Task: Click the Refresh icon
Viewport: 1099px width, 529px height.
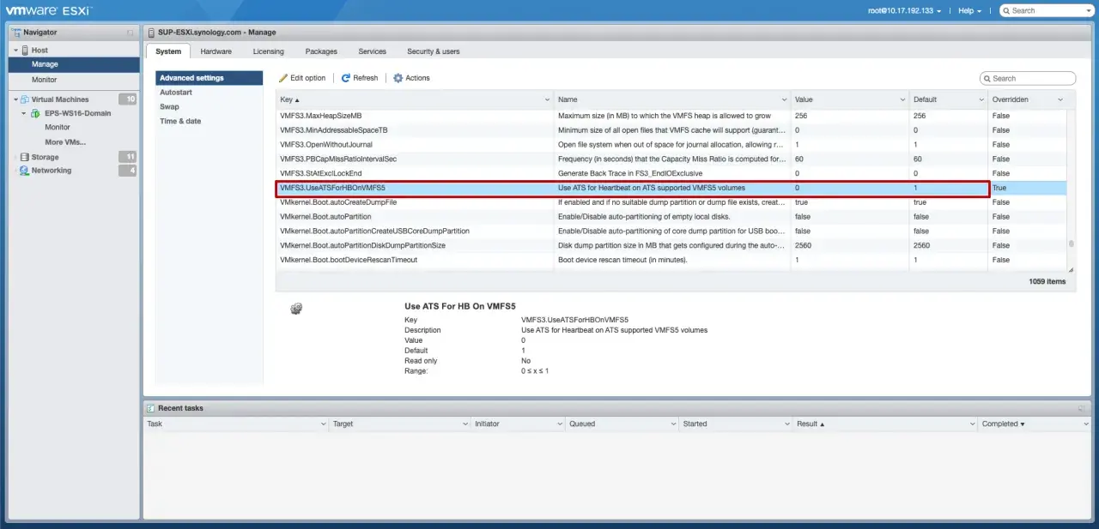Action: [346, 78]
